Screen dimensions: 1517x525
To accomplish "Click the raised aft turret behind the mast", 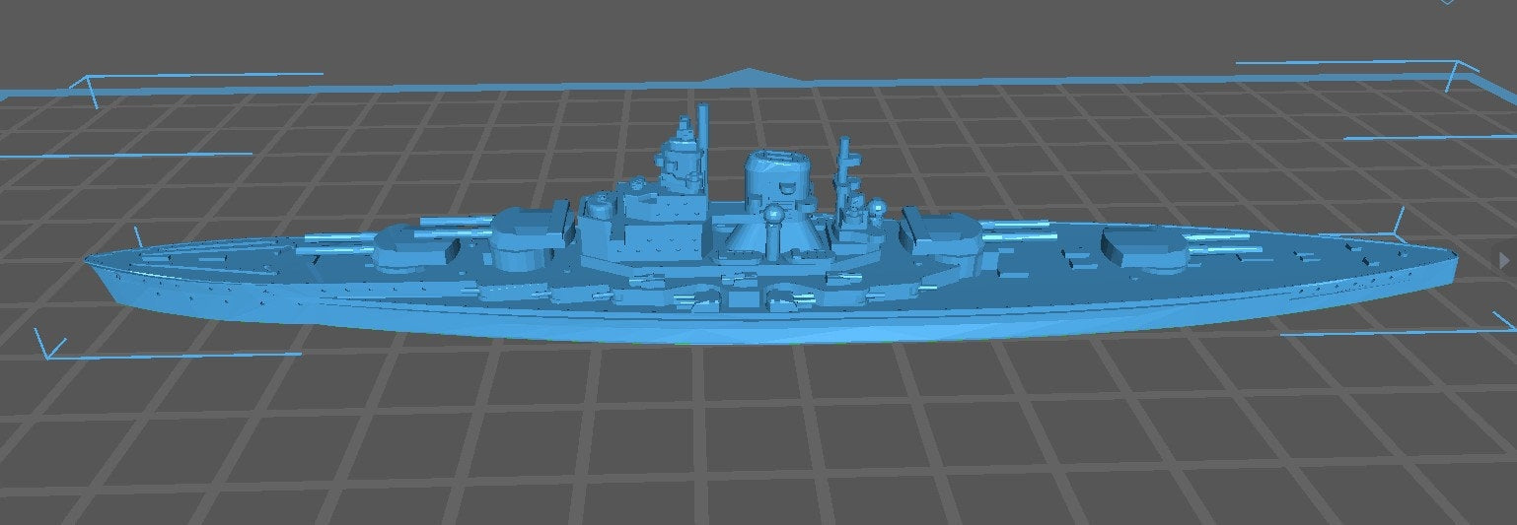I will pos(942,234).
